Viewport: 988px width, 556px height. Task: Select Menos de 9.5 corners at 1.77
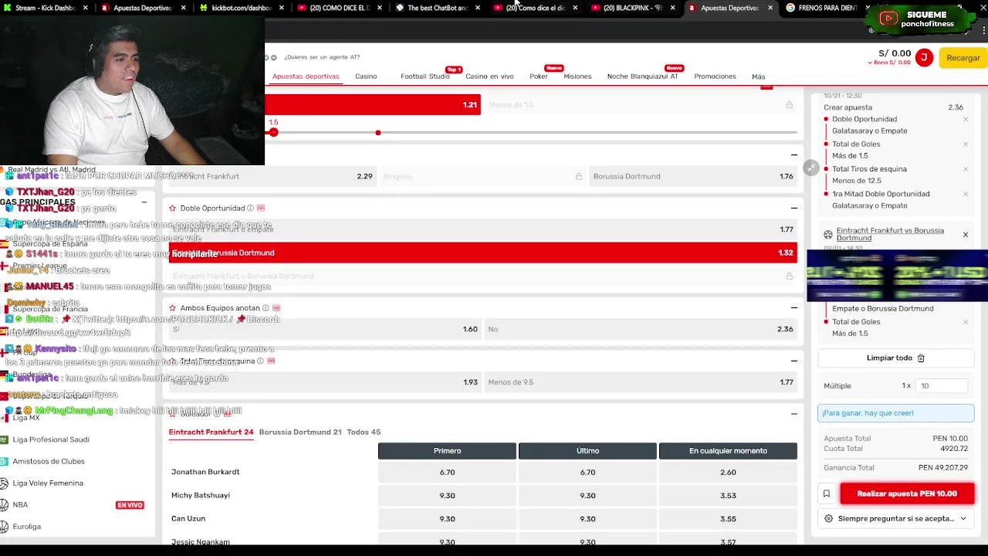click(x=641, y=382)
